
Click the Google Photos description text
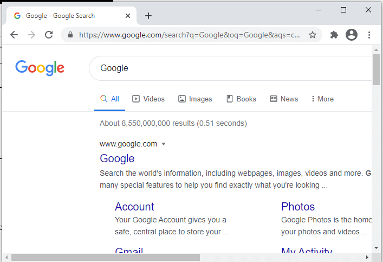326,226
